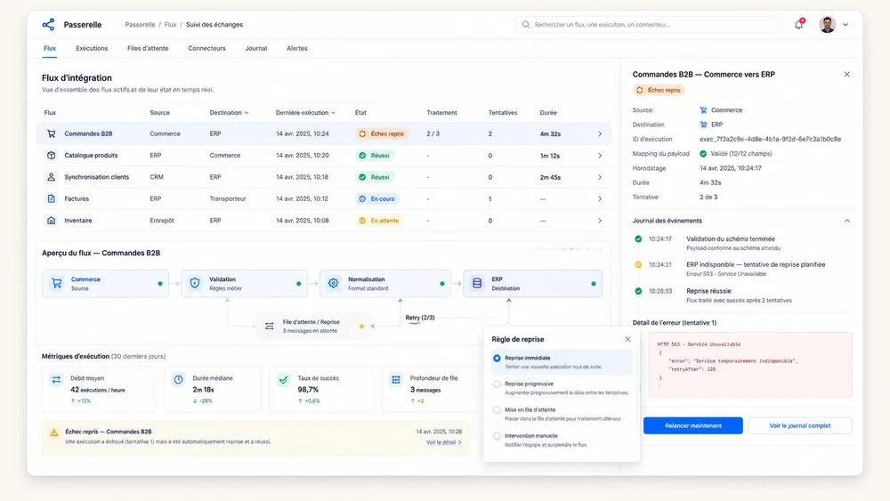Collapse the Journal des événements section

point(847,221)
